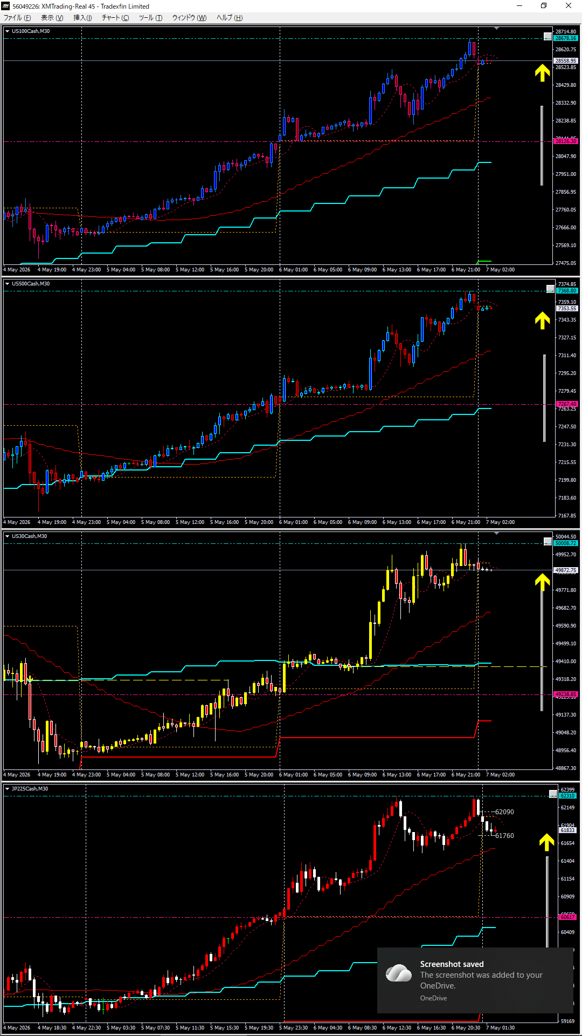The image size is (582, 1036).
Task: Toggle the gray square button on JP225Cash chart
Action: click(553, 794)
